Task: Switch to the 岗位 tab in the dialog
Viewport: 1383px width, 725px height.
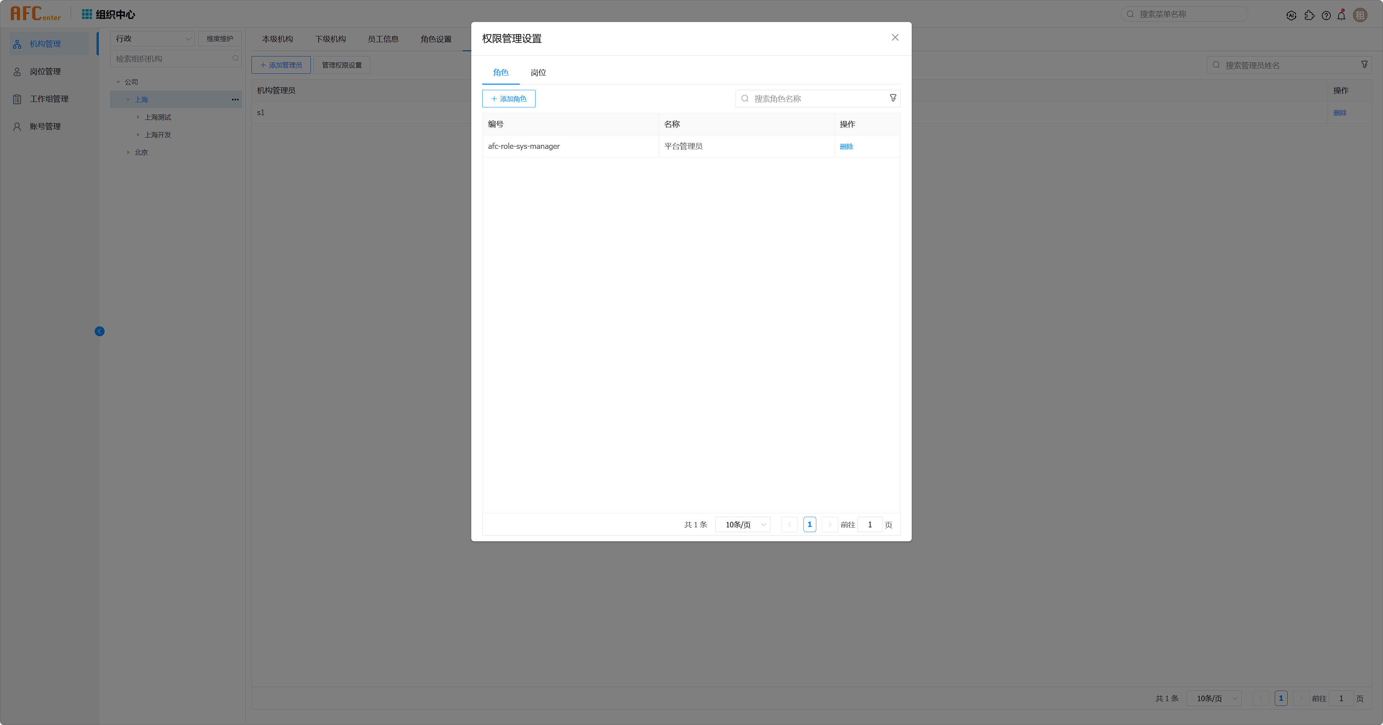Action: [538, 72]
